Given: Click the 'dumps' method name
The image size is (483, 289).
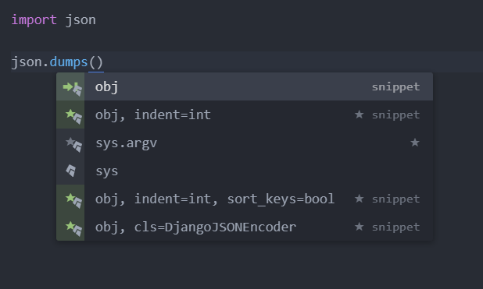Looking at the screenshot, I should tap(69, 62).
